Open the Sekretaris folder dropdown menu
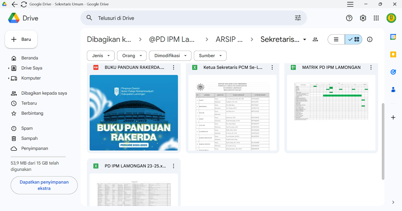The height and width of the screenshot is (211, 402). click(x=305, y=39)
